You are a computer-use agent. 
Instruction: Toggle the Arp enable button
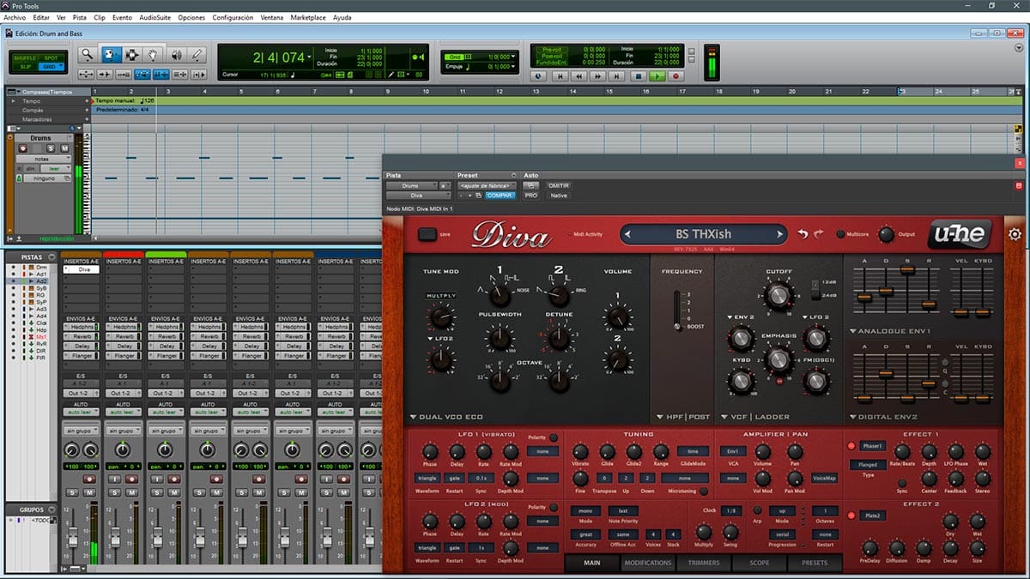coord(758,510)
